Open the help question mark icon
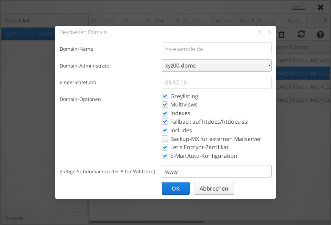This screenshot has height=225, width=331. click(320, 34)
